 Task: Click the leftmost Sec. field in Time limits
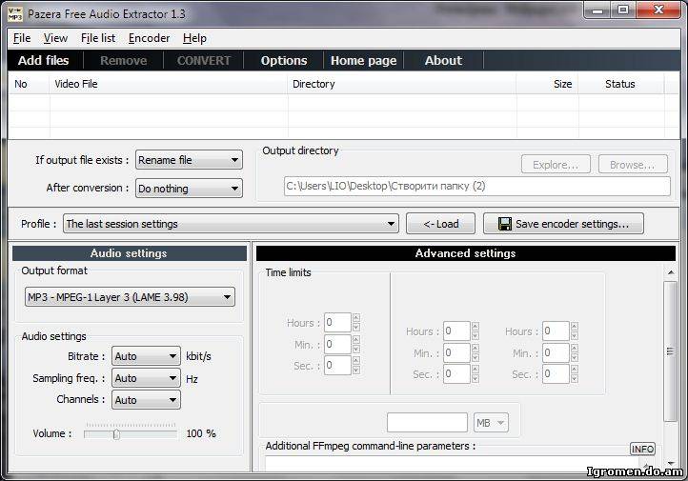point(337,365)
